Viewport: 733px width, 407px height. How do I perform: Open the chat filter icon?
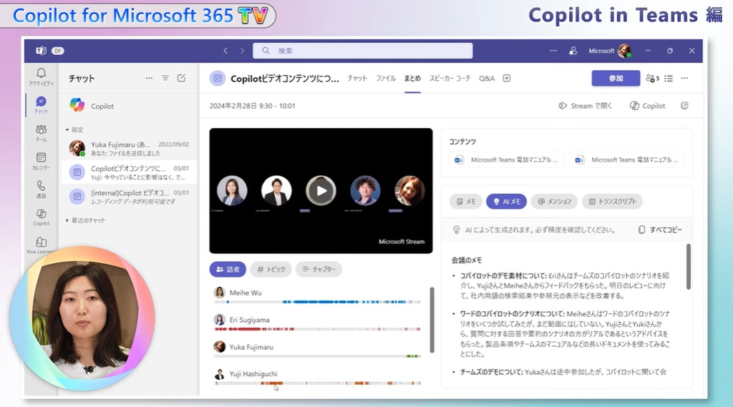coord(165,78)
